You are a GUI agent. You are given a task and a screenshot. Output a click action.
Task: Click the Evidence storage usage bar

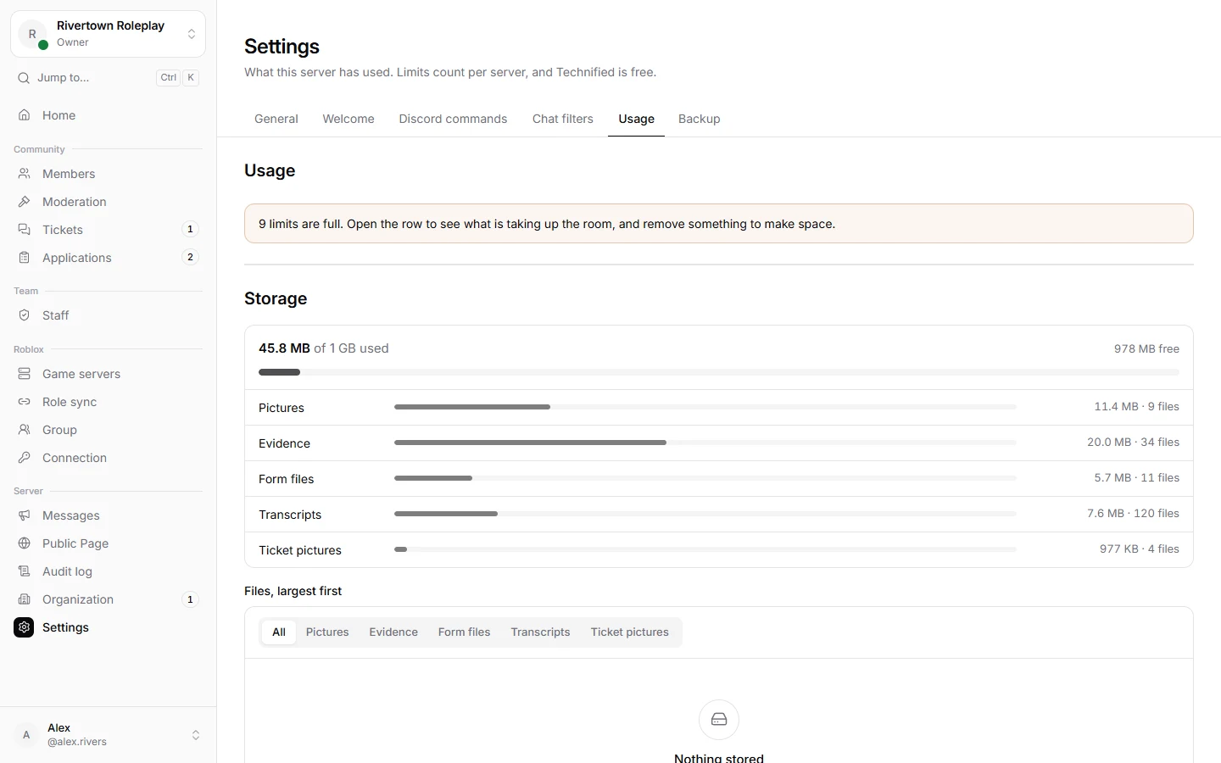[705, 443]
